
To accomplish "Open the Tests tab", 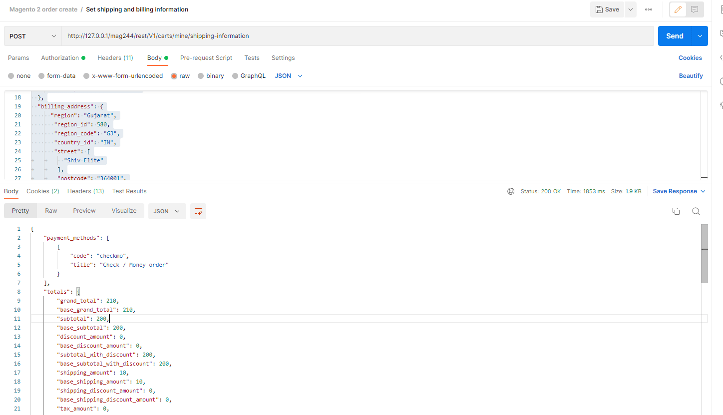I will tap(252, 58).
